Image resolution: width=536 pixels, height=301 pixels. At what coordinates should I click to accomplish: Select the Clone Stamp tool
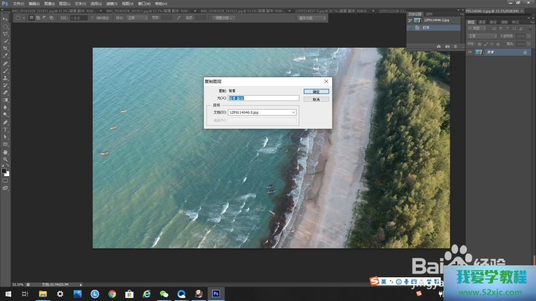pyautogui.click(x=5, y=78)
